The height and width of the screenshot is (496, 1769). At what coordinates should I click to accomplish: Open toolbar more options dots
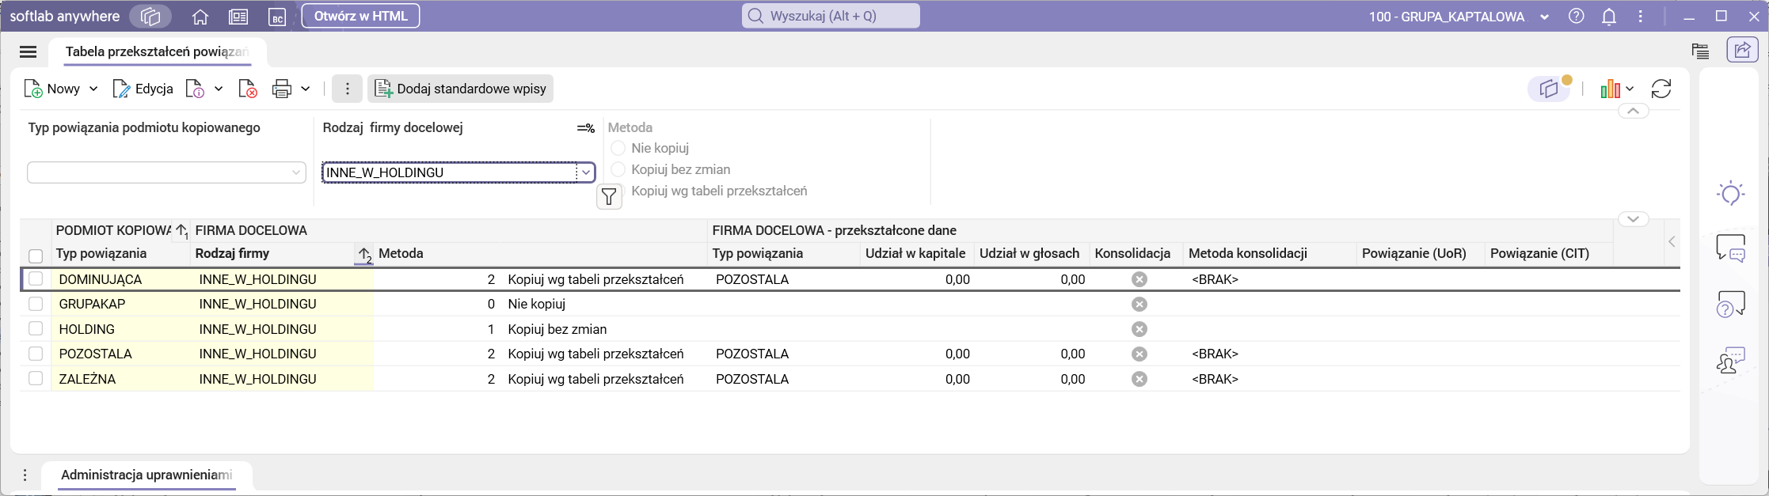point(347,89)
